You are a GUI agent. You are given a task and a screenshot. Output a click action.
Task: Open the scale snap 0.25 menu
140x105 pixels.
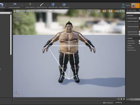(x=118, y=11)
